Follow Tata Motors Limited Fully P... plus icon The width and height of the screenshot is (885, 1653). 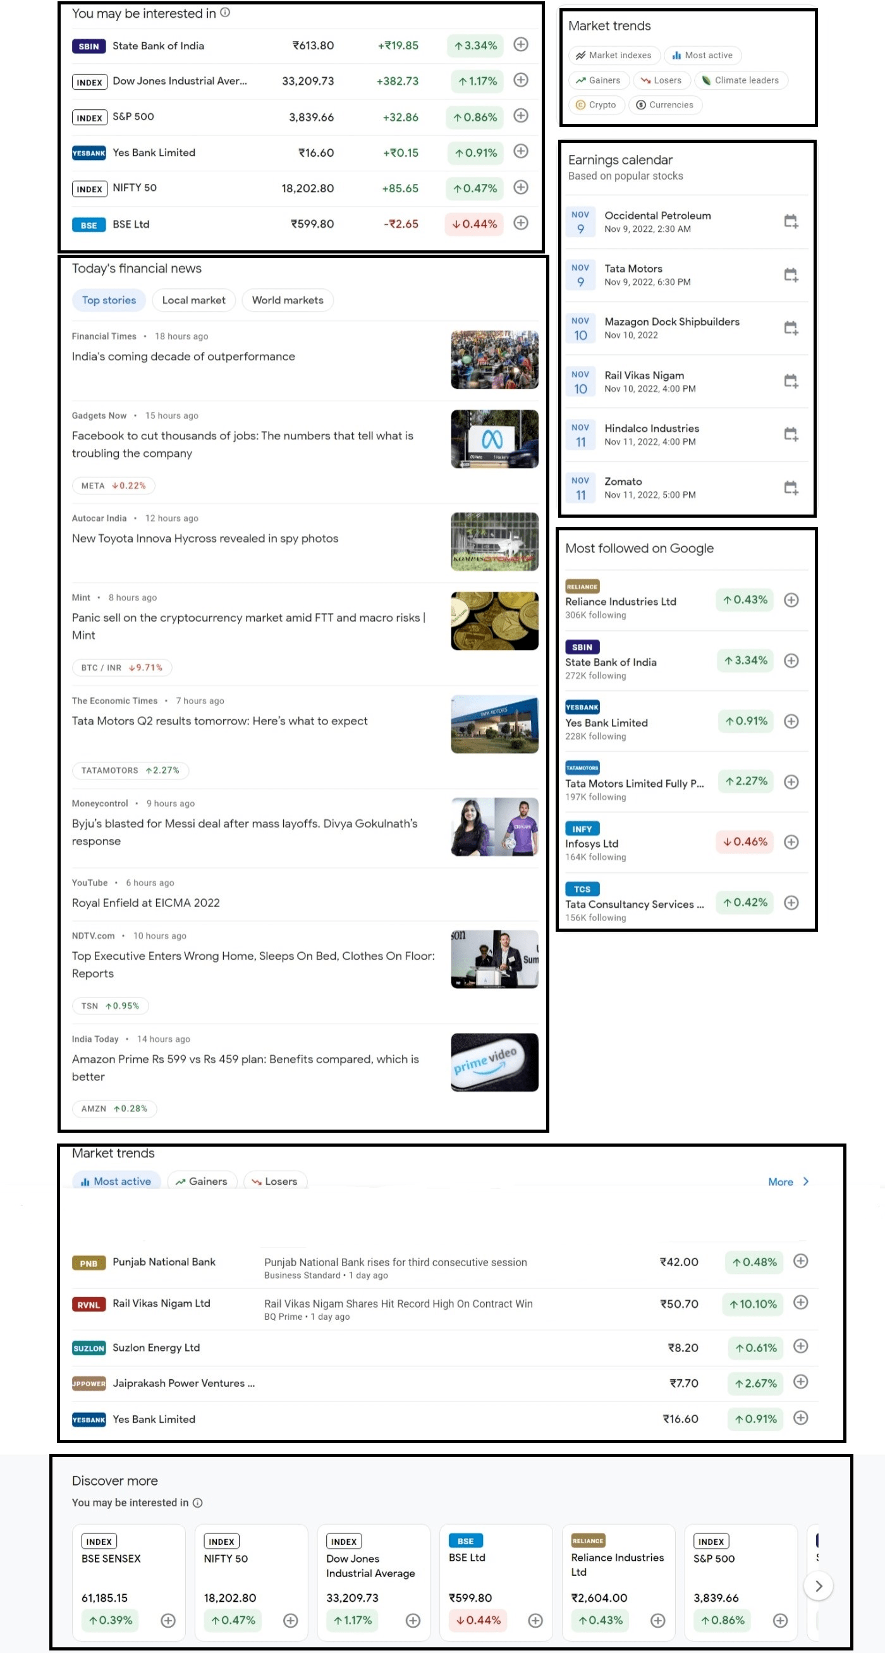tap(791, 781)
